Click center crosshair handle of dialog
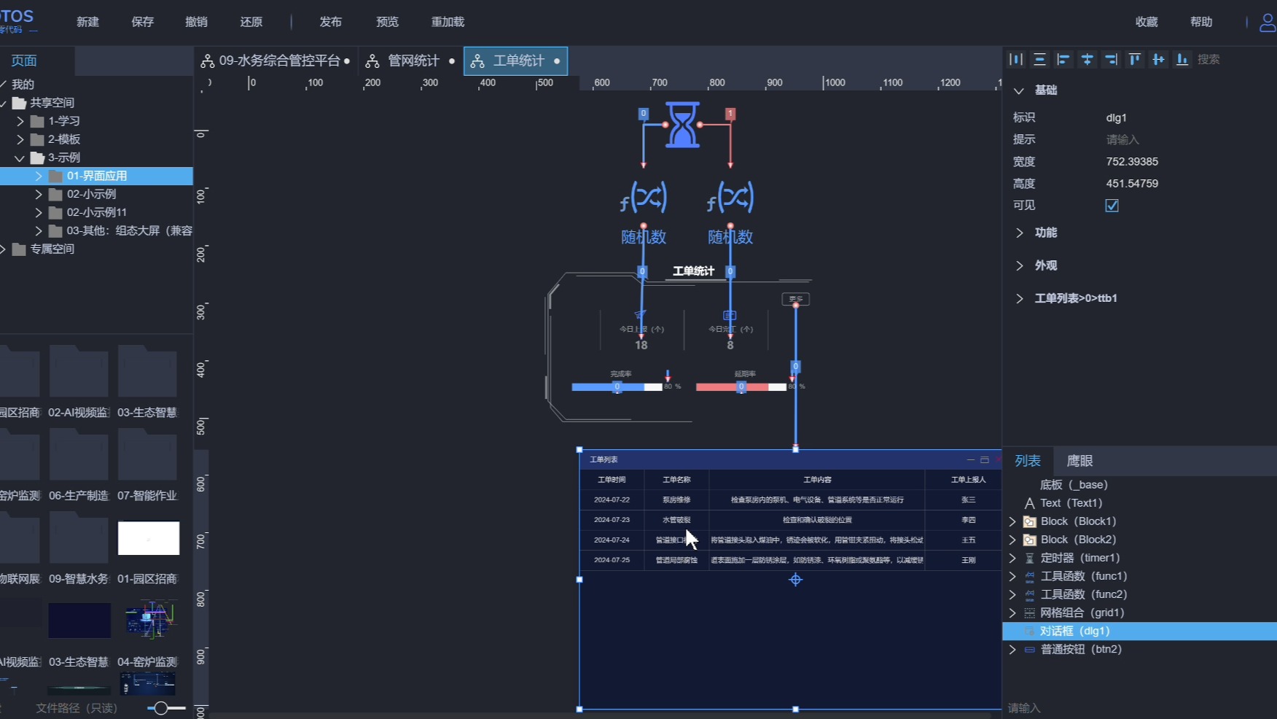 pyautogui.click(x=795, y=580)
